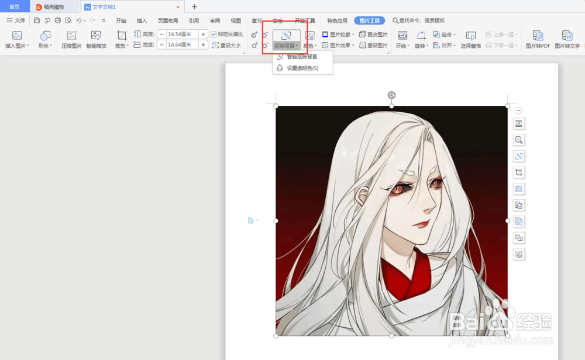Open the File (文件) menu

16,20
